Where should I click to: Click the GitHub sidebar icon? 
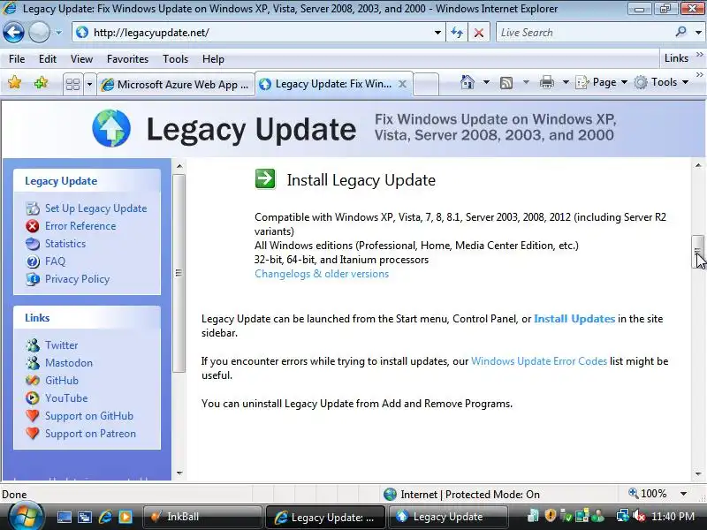tap(33, 381)
